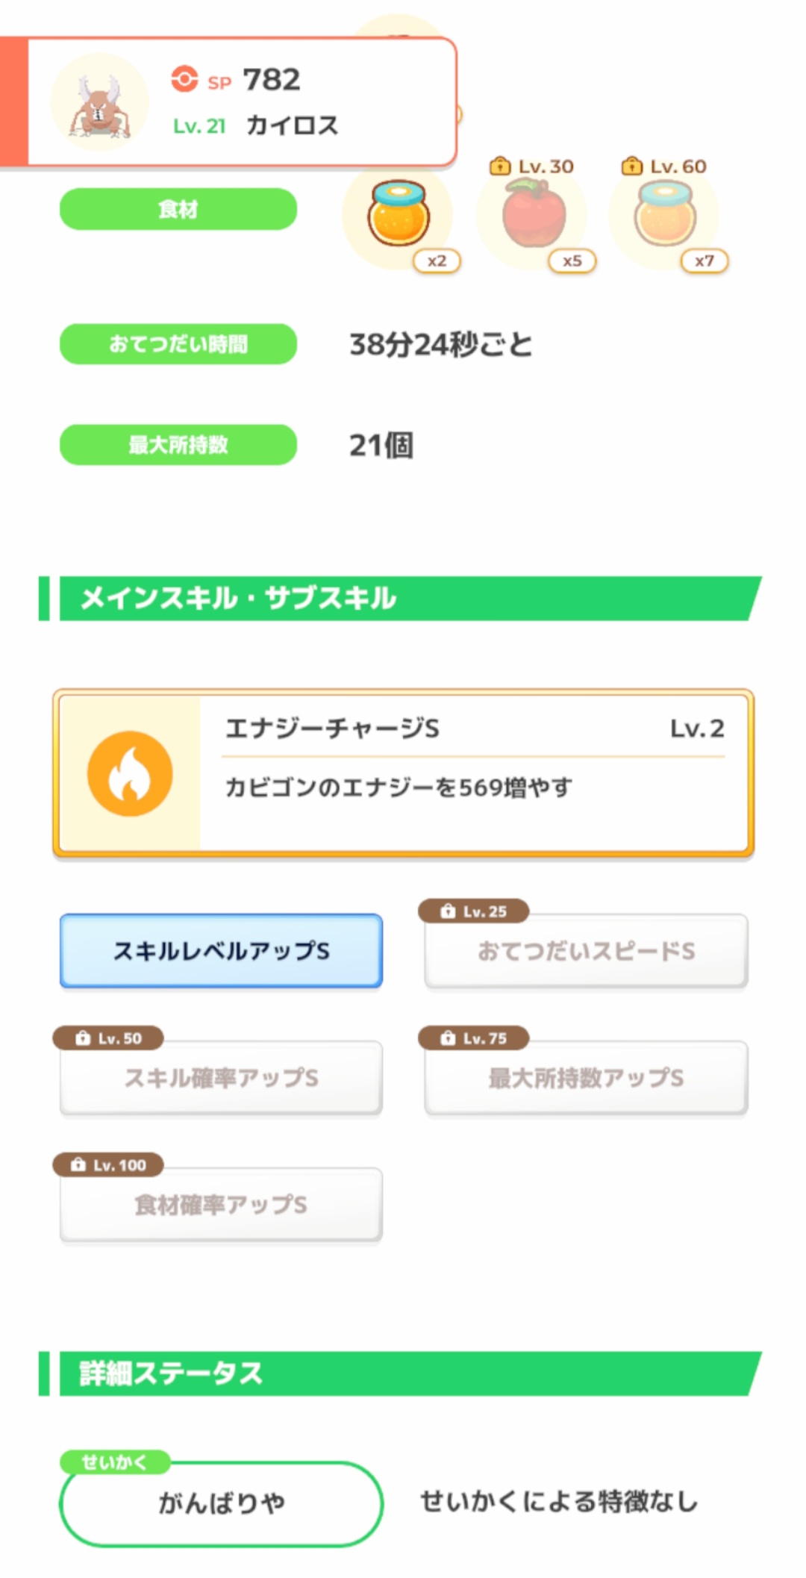Select the locked スキル確率アップS sub skill
806x1578 pixels.
[x=221, y=1079]
